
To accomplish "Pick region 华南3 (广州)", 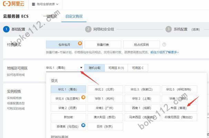I will click(105, 108).
